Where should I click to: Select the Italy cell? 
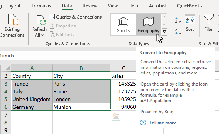click(32, 91)
